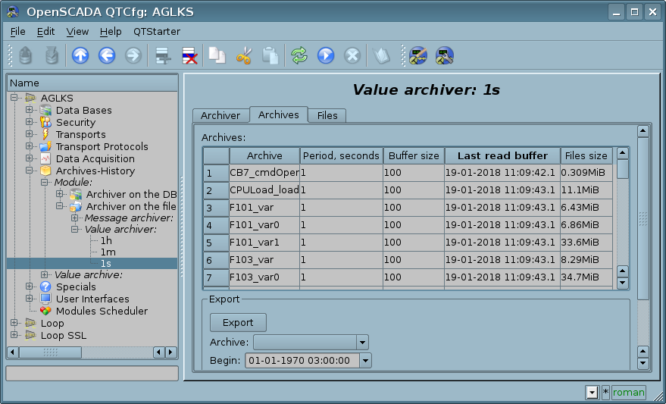This screenshot has width=666, height=404.
Task: Open the View menu
Action: coord(77,32)
